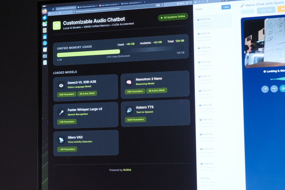This screenshot has height=190, width=285.
Task: Click the NVIDIA link in footer
Action: [x=127, y=170]
